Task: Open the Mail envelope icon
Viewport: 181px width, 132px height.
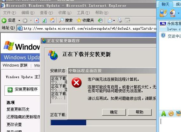Action: pos(110,21)
